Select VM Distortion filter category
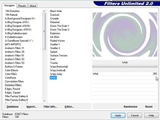The width and height of the screenshot is (160, 120). [12, 11]
